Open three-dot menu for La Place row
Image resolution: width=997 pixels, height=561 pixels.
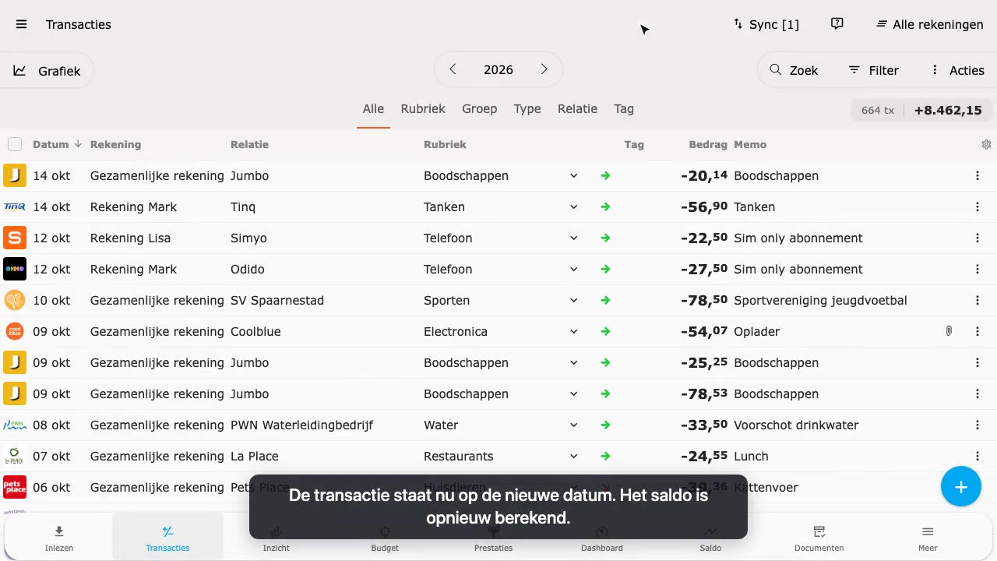978,456
